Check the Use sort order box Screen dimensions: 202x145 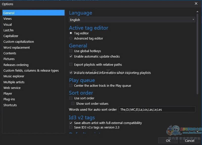pyautogui.click(x=71, y=98)
